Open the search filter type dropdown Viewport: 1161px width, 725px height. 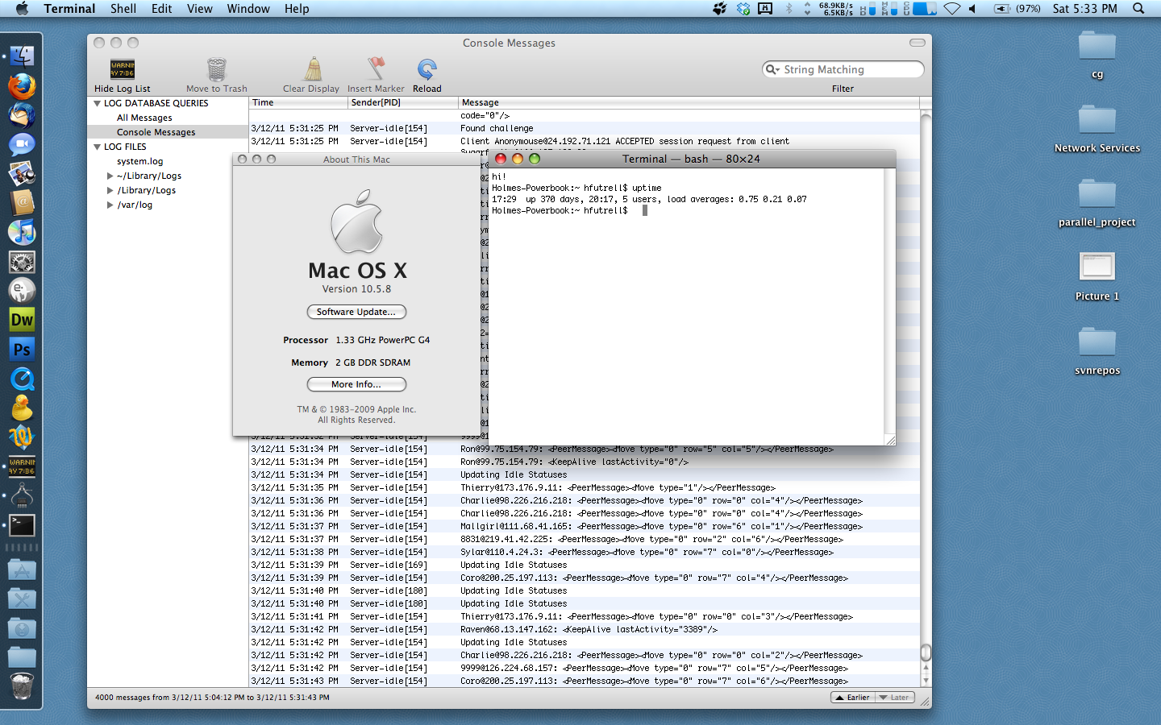point(772,69)
